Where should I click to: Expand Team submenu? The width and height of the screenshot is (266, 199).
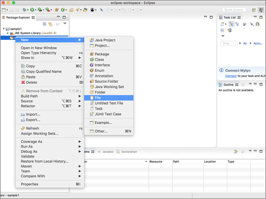[49, 171]
